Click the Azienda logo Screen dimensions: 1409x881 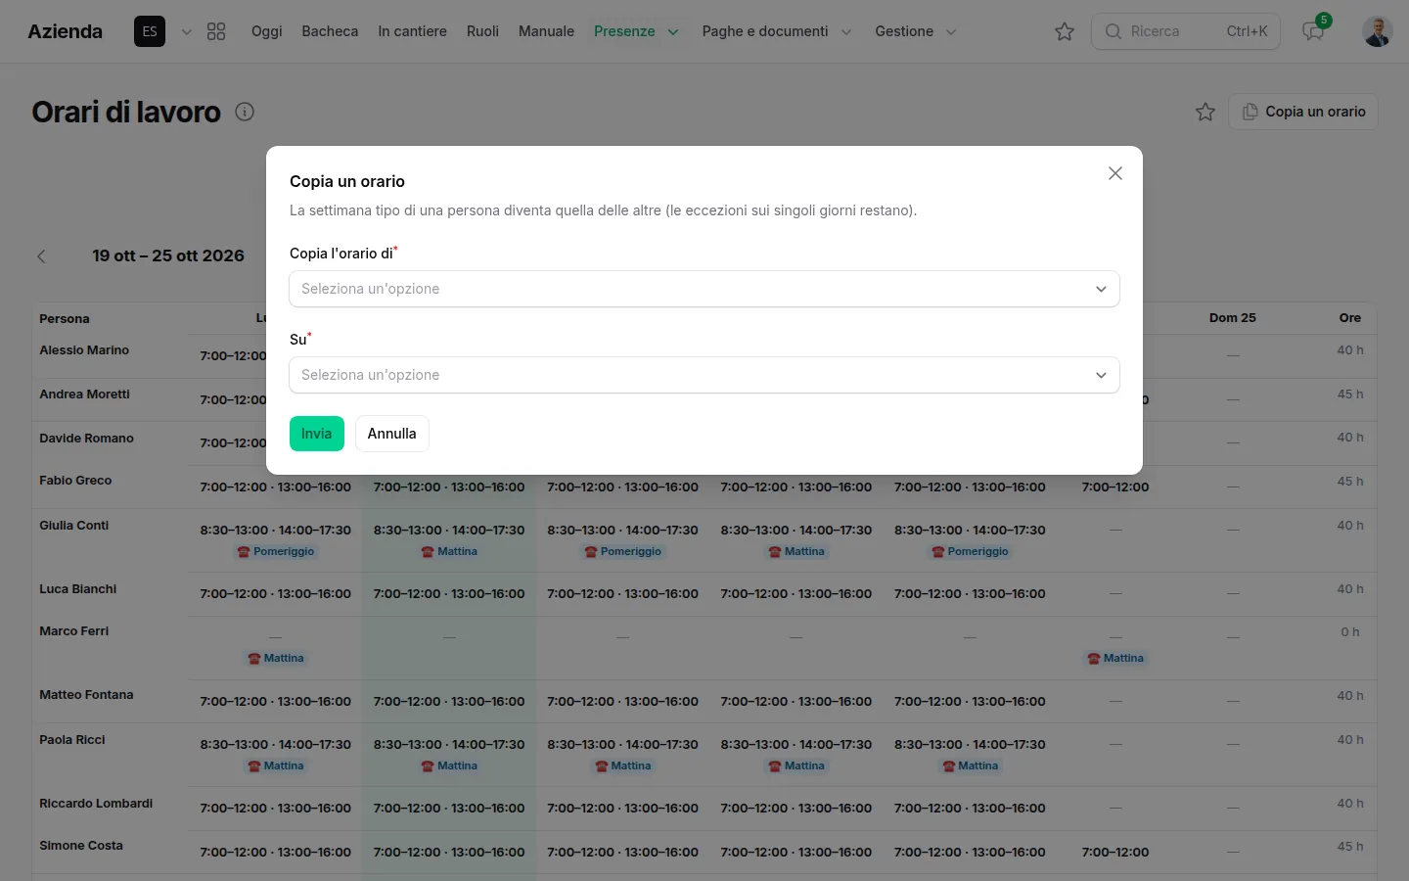(65, 31)
